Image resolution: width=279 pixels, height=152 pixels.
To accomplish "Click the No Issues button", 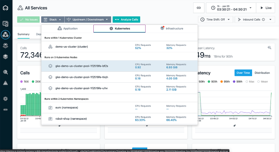I will pos(28,20).
